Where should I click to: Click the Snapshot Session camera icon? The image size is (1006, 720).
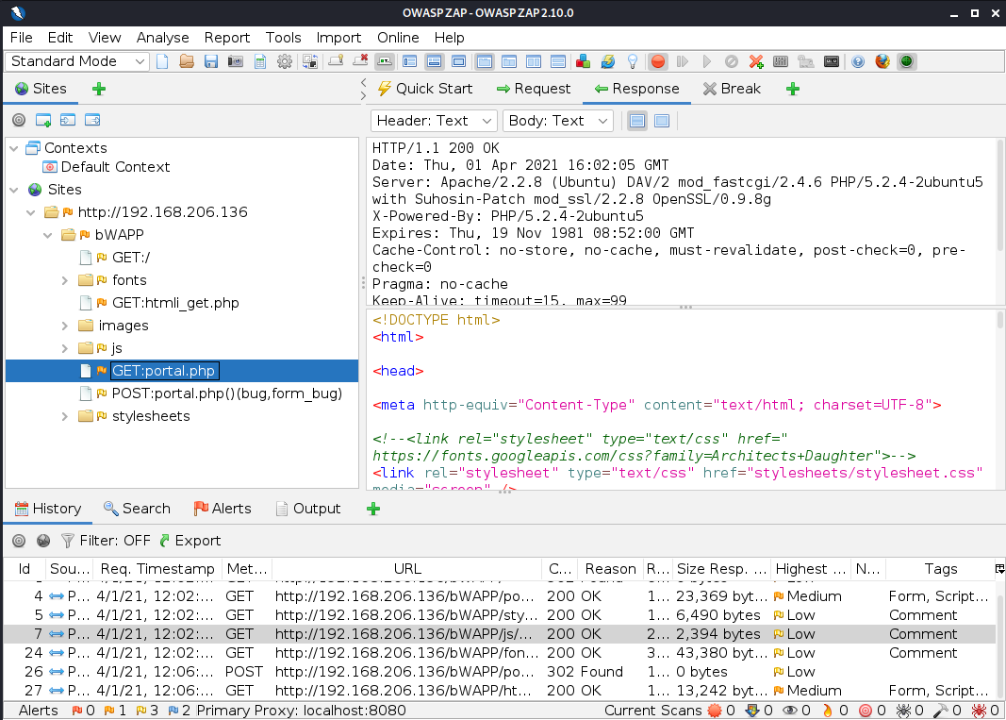[236, 61]
